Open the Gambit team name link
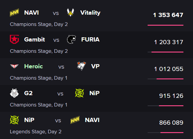193x139 pixels. pos(34,39)
